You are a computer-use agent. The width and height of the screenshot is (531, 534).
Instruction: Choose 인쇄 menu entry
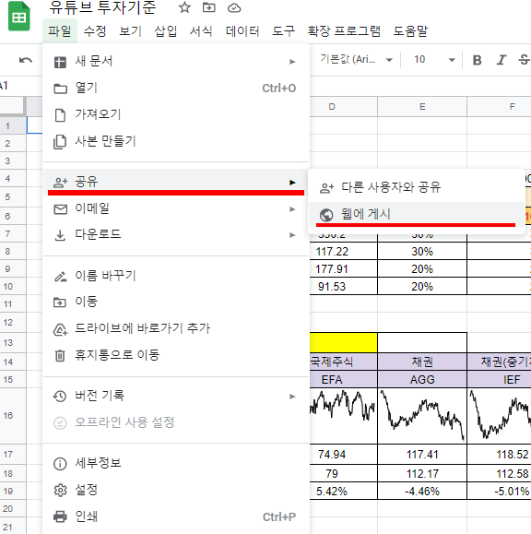click(176, 516)
